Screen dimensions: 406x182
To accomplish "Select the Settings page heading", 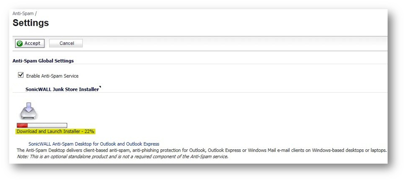I will pyautogui.click(x=31, y=23).
